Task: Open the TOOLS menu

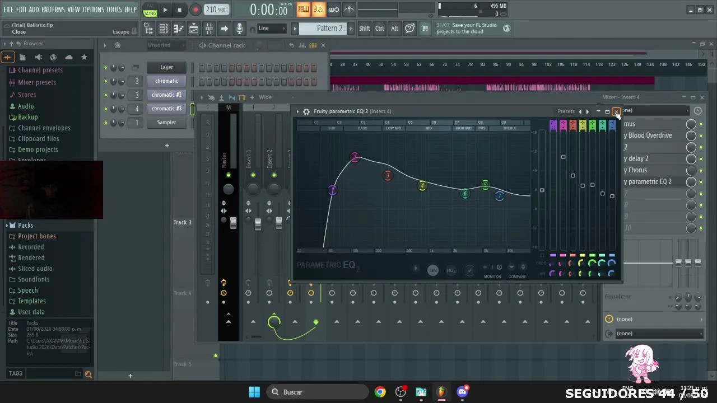Action: coord(114,10)
